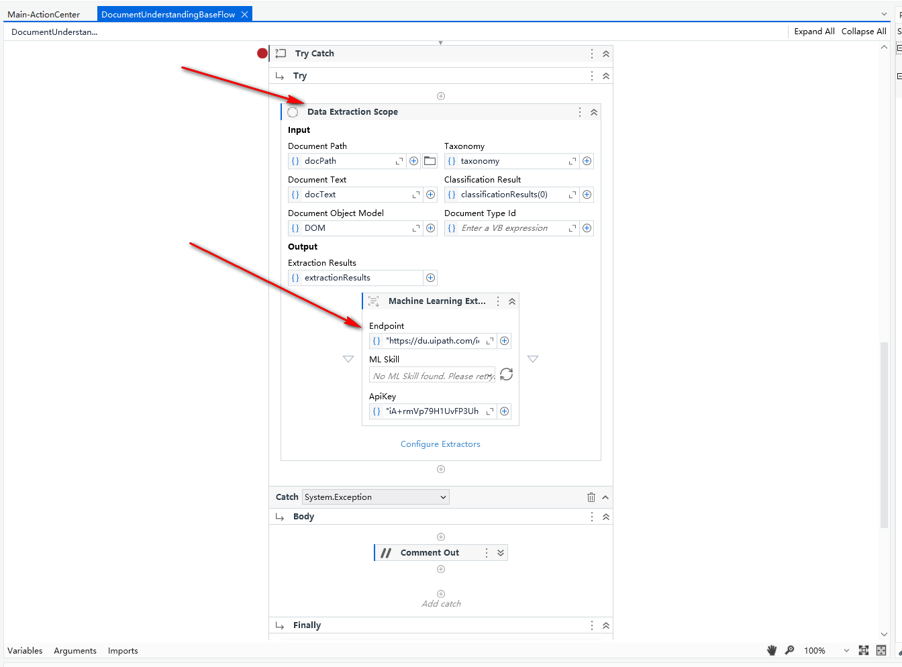Collapse the Finally section
Image resolution: width=902 pixels, height=667 pixels.
(x=606, y=625)
